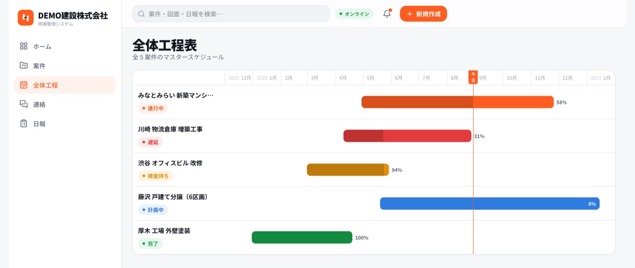Click the 31% progress label
This screenshot has height=268, width=635.
tap(479, 136)
